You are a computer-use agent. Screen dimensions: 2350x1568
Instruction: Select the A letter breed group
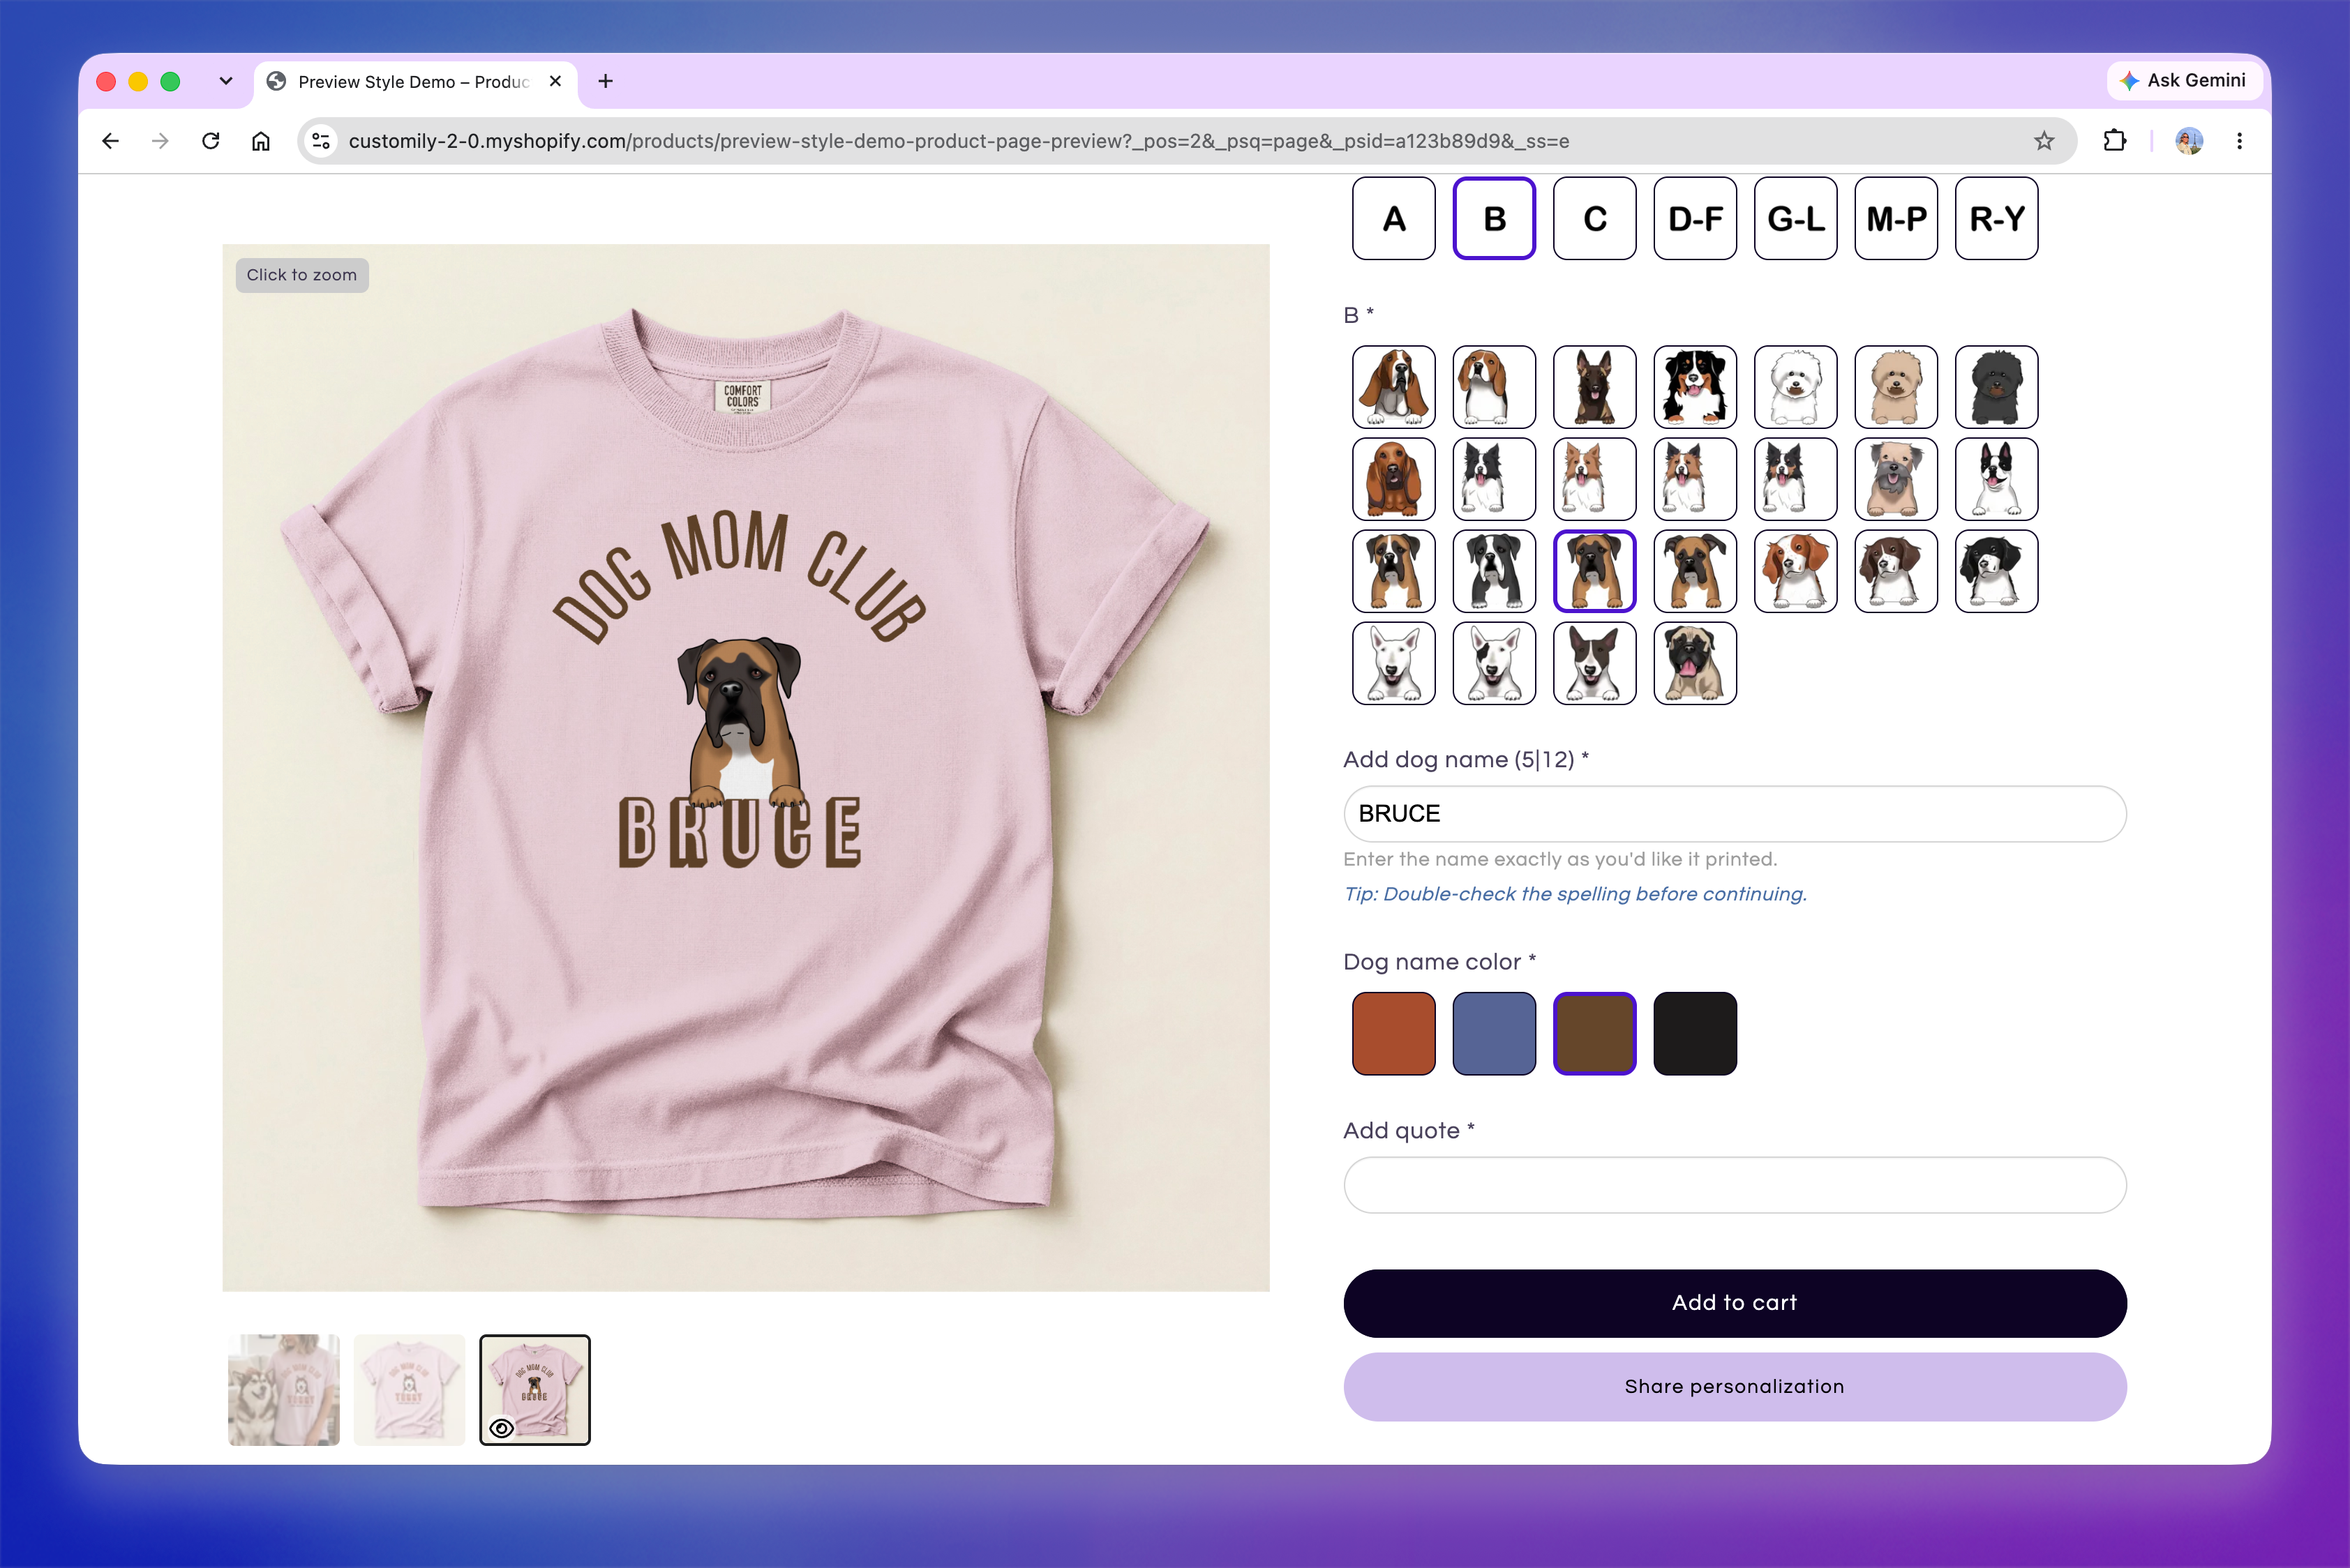(x=1393, y=218)
